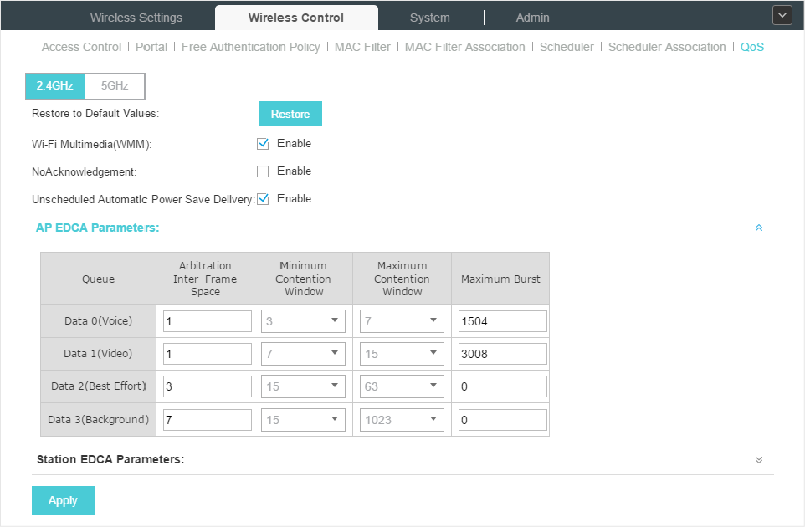Viewport: 805px width, 527px height.
Task: Click the Minimum Contention Window column header
Action: coord(303,279)
